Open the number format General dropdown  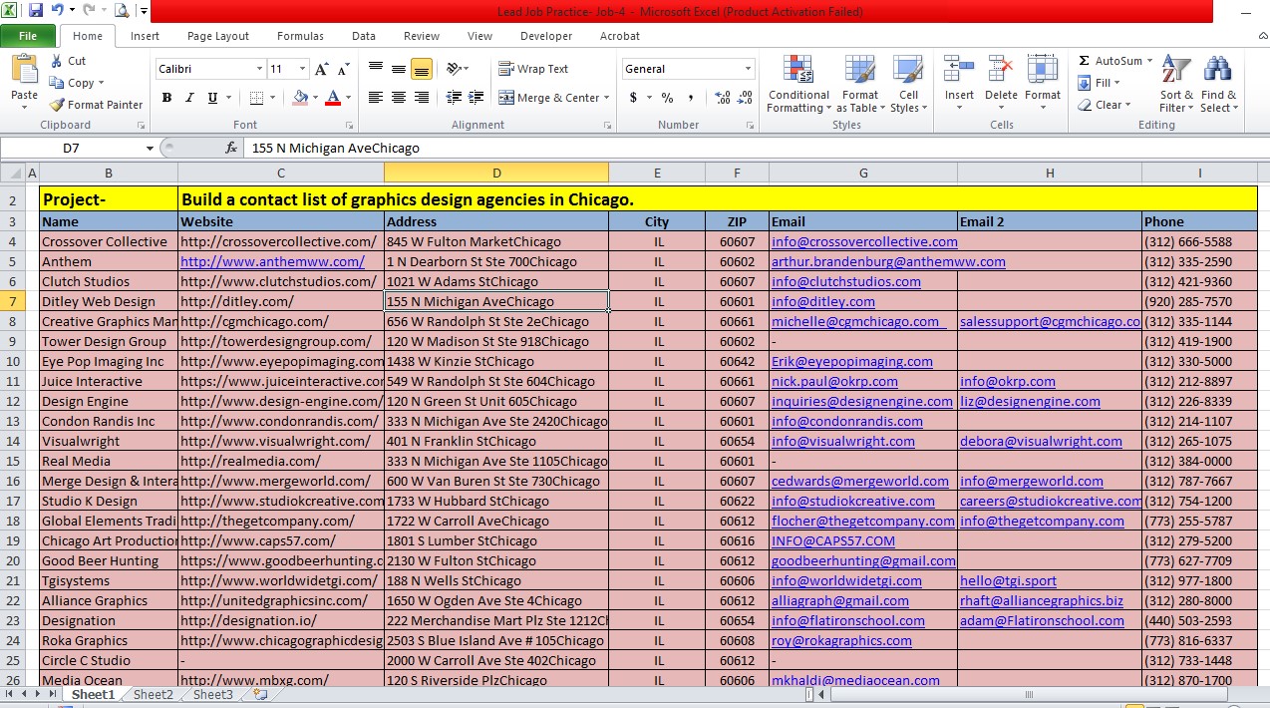pos(748,69)
